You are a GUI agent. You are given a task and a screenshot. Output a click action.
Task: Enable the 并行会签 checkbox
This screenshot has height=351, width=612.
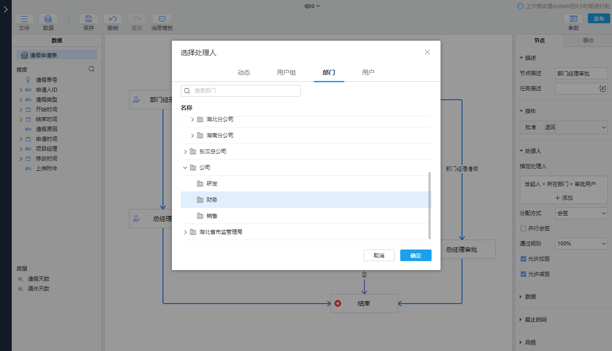pyautogui.click(x=523, y=228)
